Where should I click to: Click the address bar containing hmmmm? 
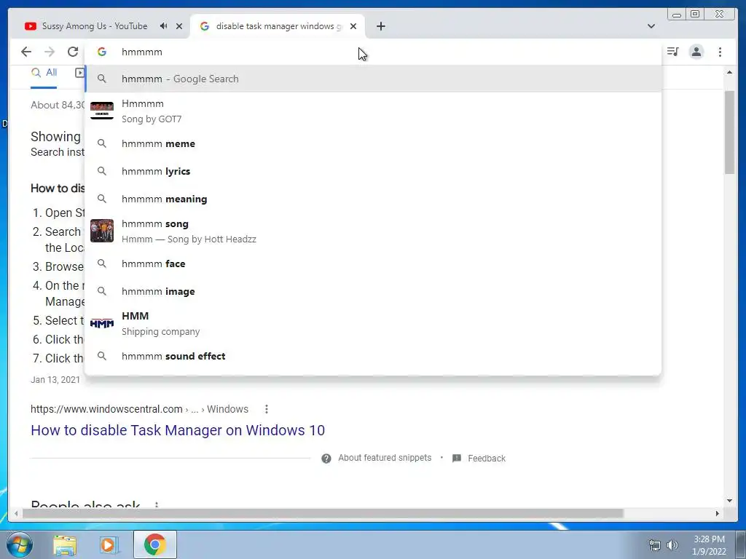coord(373,52)
